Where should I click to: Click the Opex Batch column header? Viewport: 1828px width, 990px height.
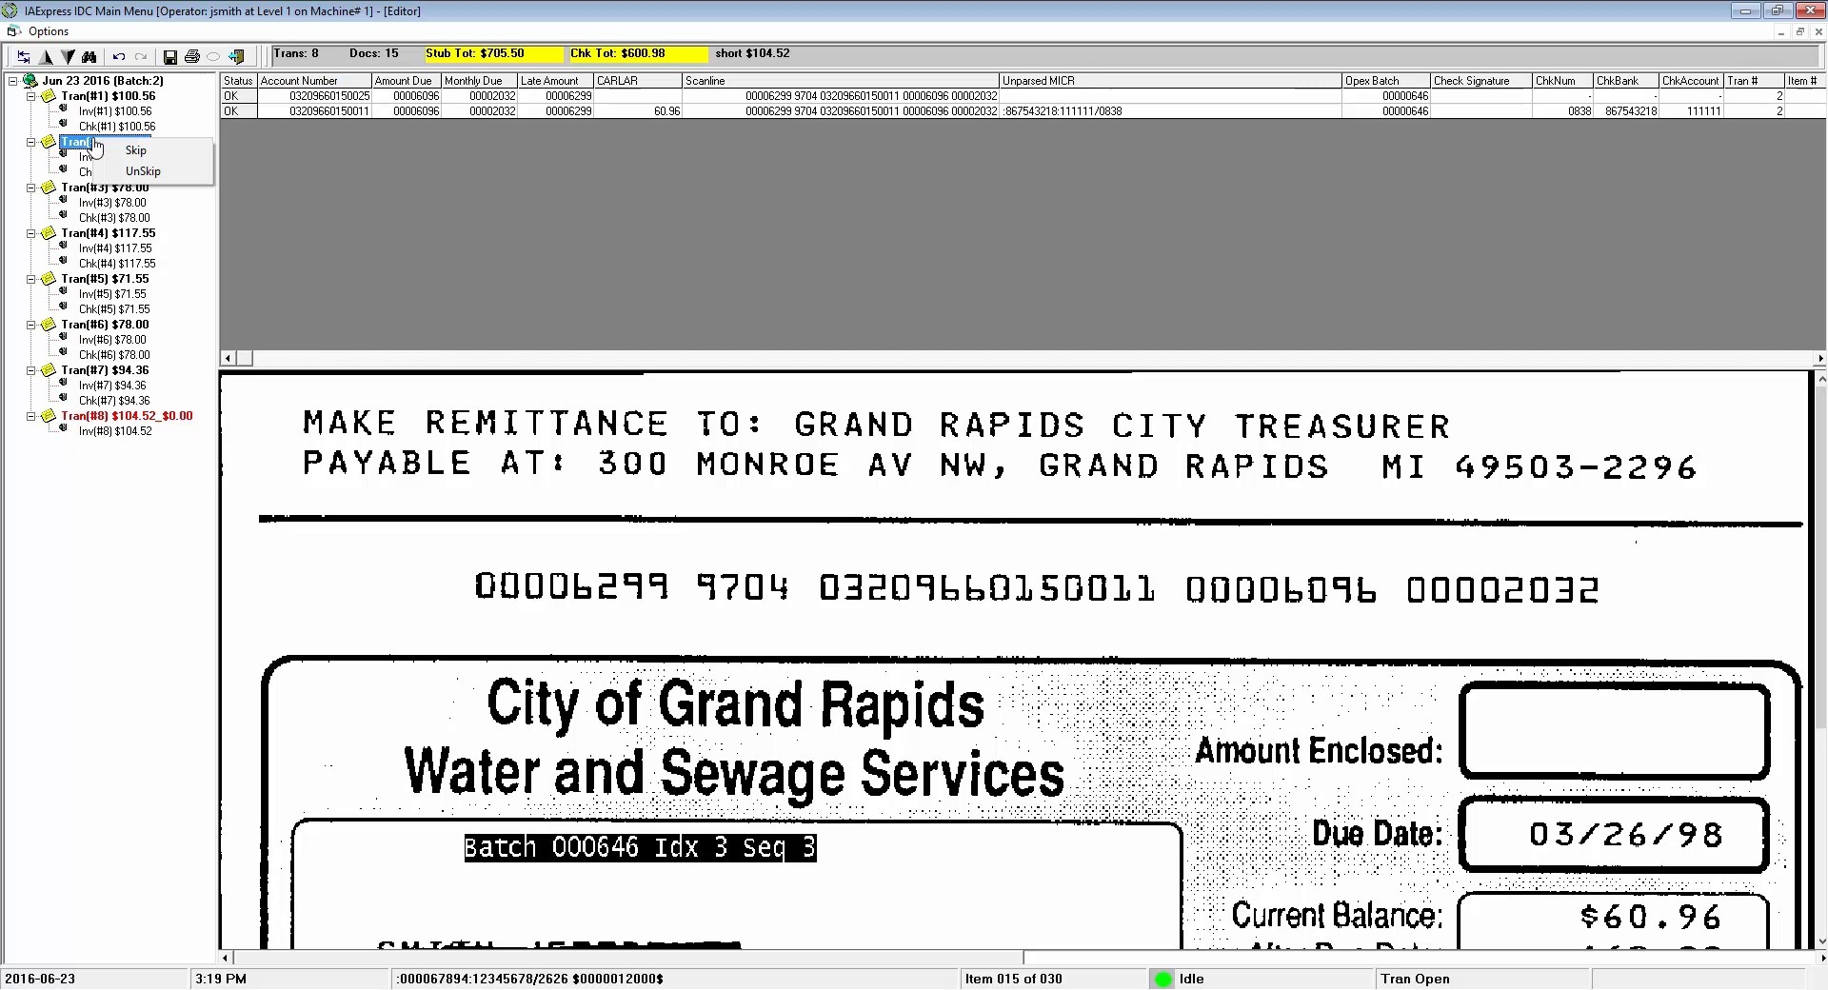pyautogui.click(x=1385, y=81)
